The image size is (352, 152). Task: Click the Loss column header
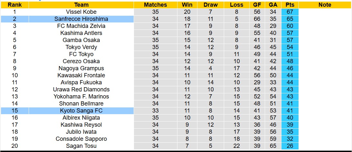pyautogui.click(x=237, y=5)
